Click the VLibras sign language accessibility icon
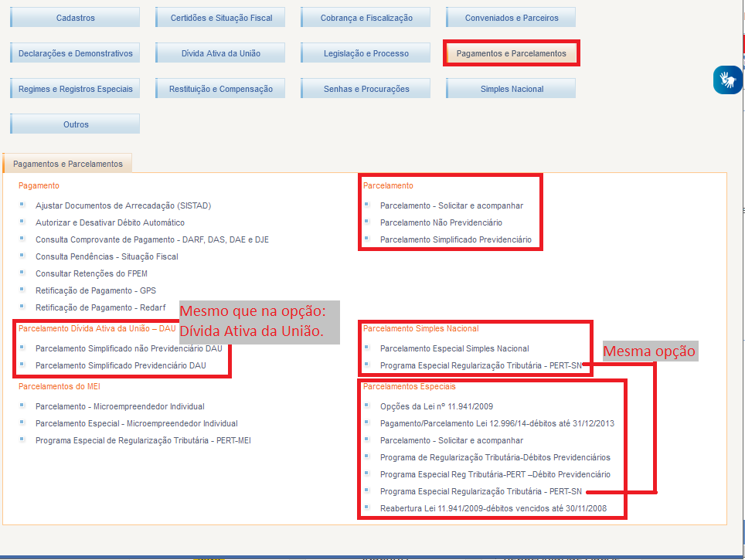This screenshot has height=560, width=745. (726, 80)
